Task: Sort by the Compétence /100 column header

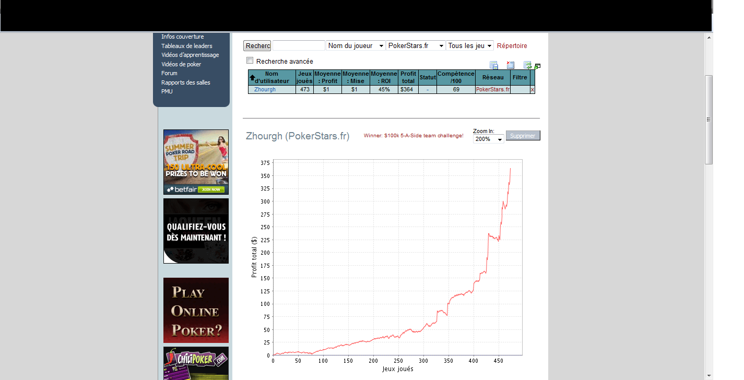Action: (x=456, y=78)
